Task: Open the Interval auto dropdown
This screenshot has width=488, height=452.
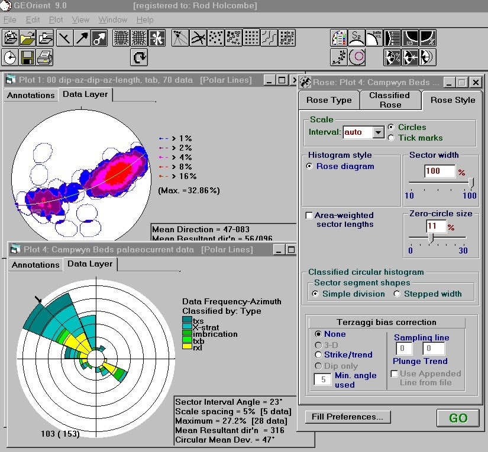Action: 378,132
